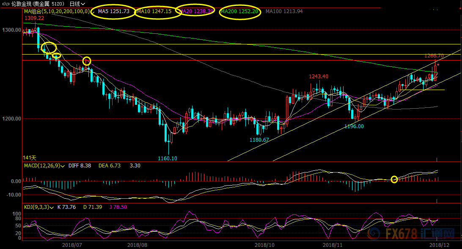This screenshot has width=462, height=249.
Task: Click the gray MA100 1213.94 legend
Action: pyautogui.click(x=284, y=11)
